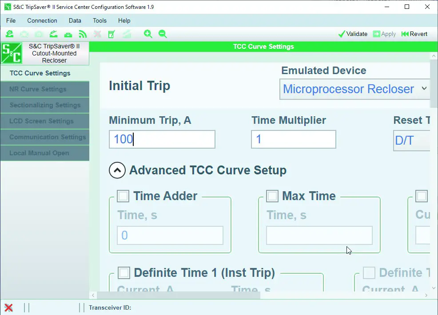Click the vertical scrollbar up arrow

click(x=434, y=56)
